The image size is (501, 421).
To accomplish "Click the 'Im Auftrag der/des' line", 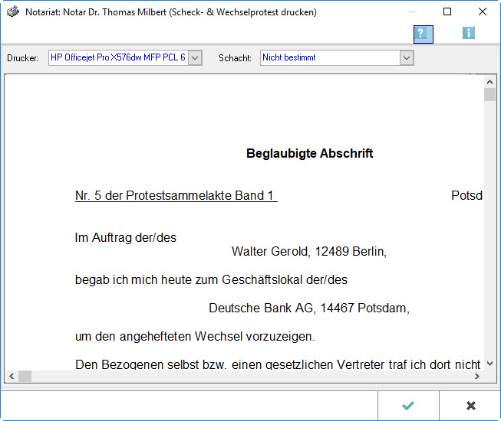I will (x=126, y=237).
